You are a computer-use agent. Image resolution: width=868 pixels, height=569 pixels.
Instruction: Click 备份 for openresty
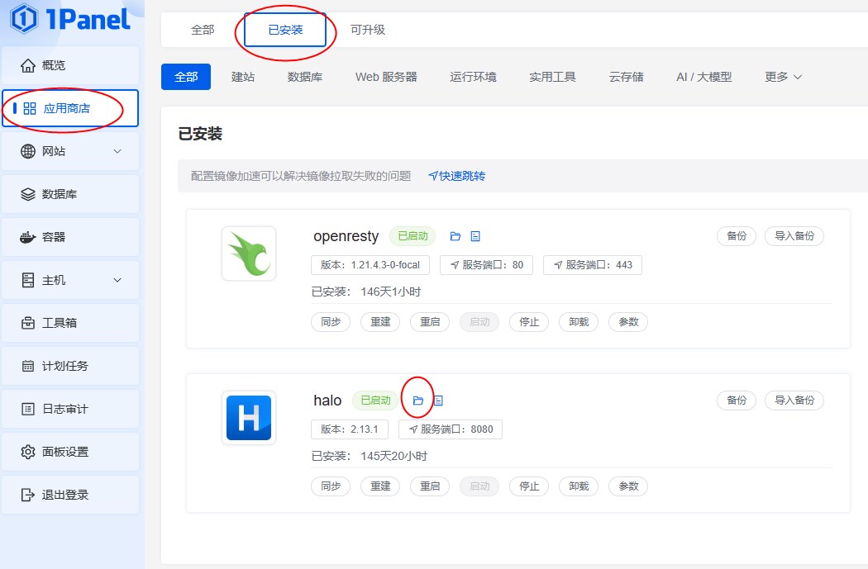[737, 236]
